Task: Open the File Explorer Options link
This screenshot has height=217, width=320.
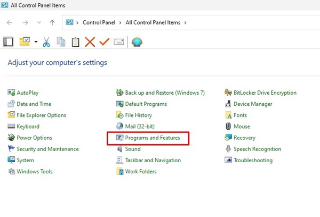Action: coord(42,115)
